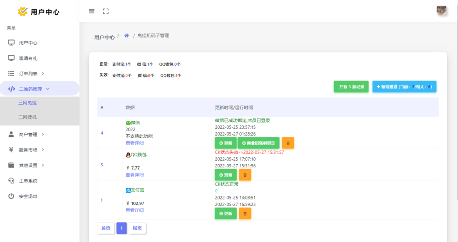The height and width of the screenshot is (242, 458).
Task: Click the 服务市场 yen icon
Action: point(11,150)
